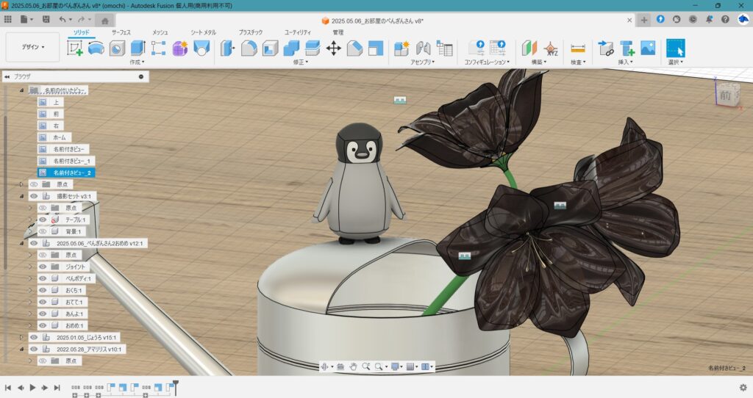Select the named view 名前付きビュー_1
Image resolution: width=753 pixels, height=398 pixels.
[x=74, y=161]
